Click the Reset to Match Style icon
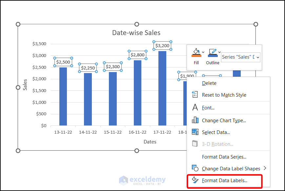This screenshot has height=191, width=285. [x=195, y=95]
